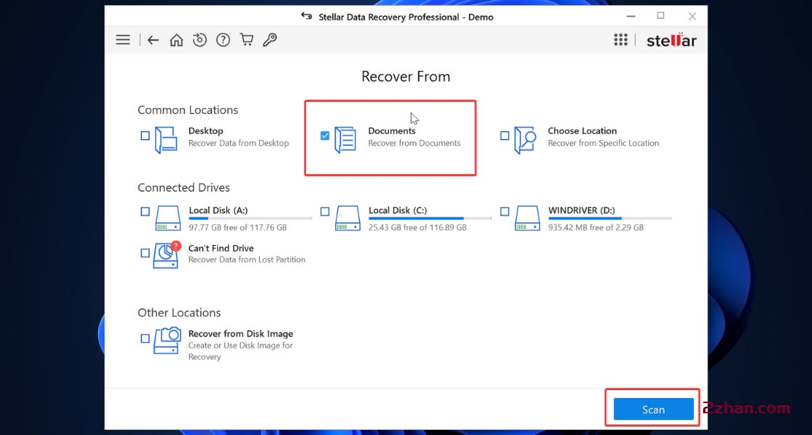
Task: Select the Local Disk (C:) checkbox
Action: 324,212
